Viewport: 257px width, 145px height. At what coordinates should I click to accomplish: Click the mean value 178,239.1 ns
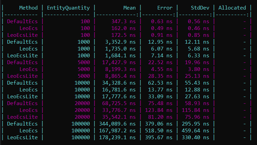pos(117,137)
